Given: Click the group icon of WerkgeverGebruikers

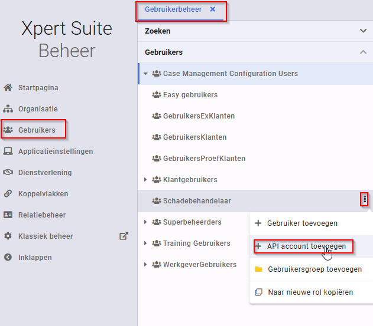Looking at the screenshot, I should [157, 264].
